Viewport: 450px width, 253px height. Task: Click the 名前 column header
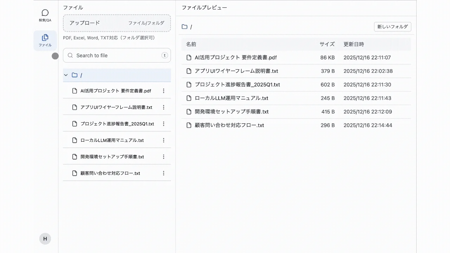click(x=191, y=44)
